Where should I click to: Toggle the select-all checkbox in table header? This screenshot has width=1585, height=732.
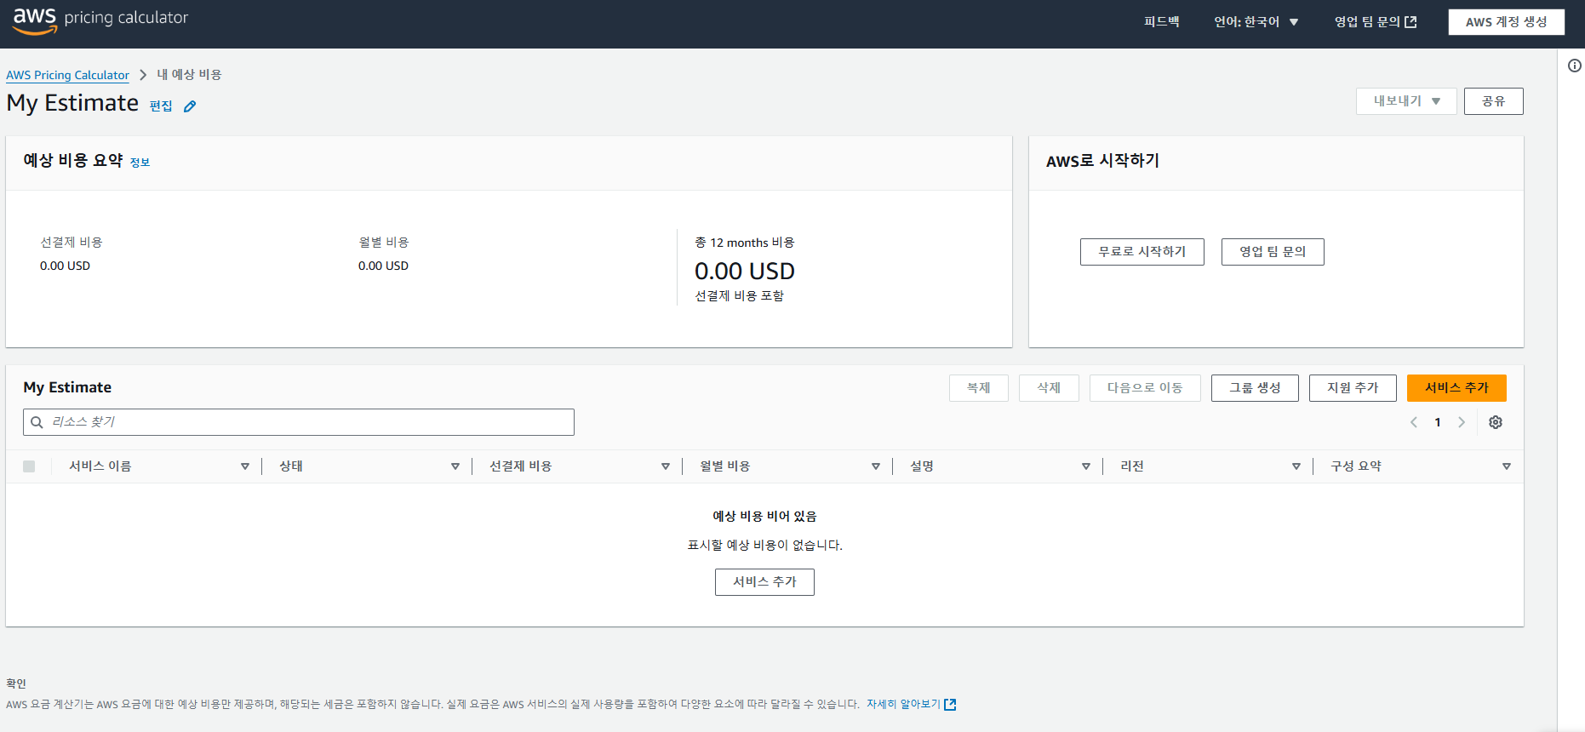tap(29, 466)
